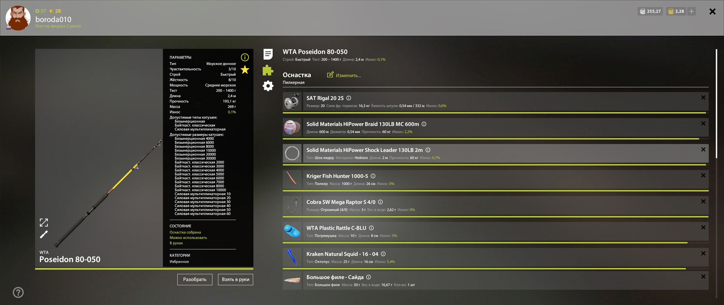Image resolution: width=724 pixels, height=305 pixels.
Task: Click the Оснастка собрана status text
Action: pos(185,232)
